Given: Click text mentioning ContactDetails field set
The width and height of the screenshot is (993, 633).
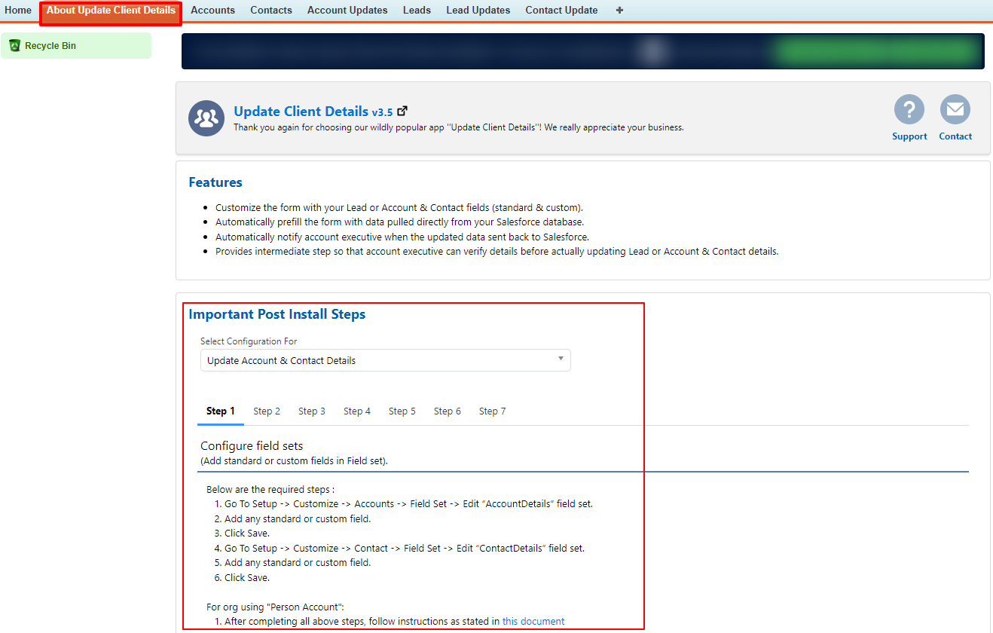Looking at the screenshot, I should pos(405,549).
